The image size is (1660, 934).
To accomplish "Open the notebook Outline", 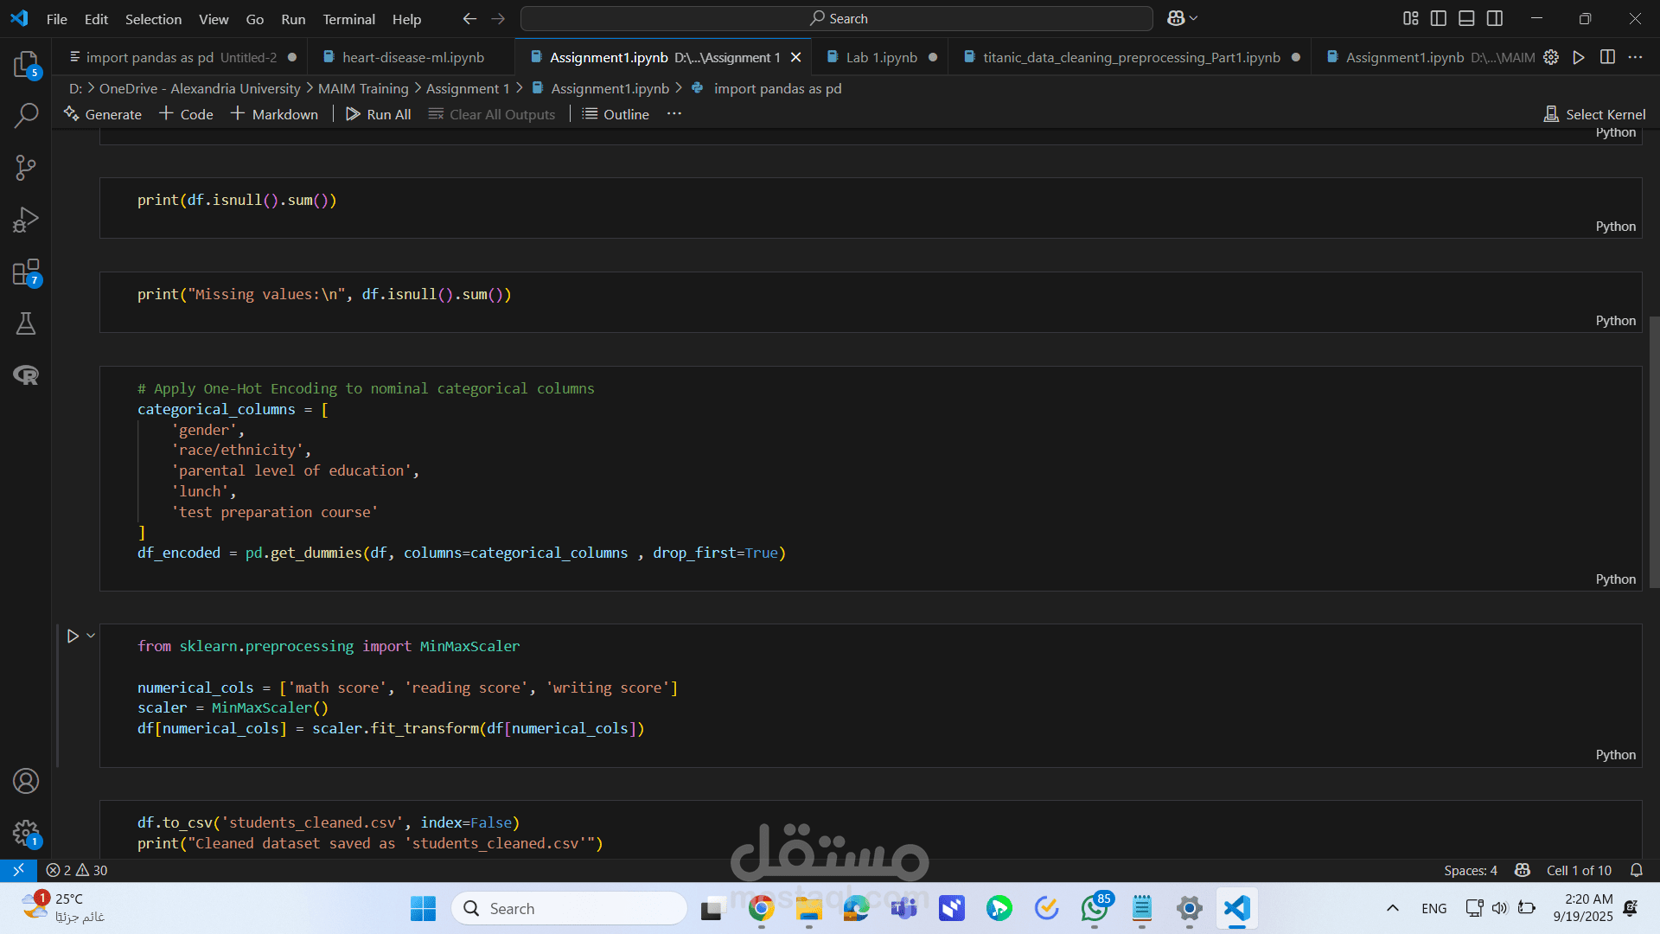I will coord(616,114).
